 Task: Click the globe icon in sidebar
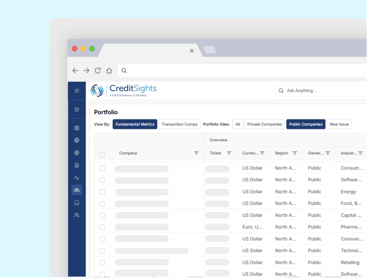click(77, 140)
